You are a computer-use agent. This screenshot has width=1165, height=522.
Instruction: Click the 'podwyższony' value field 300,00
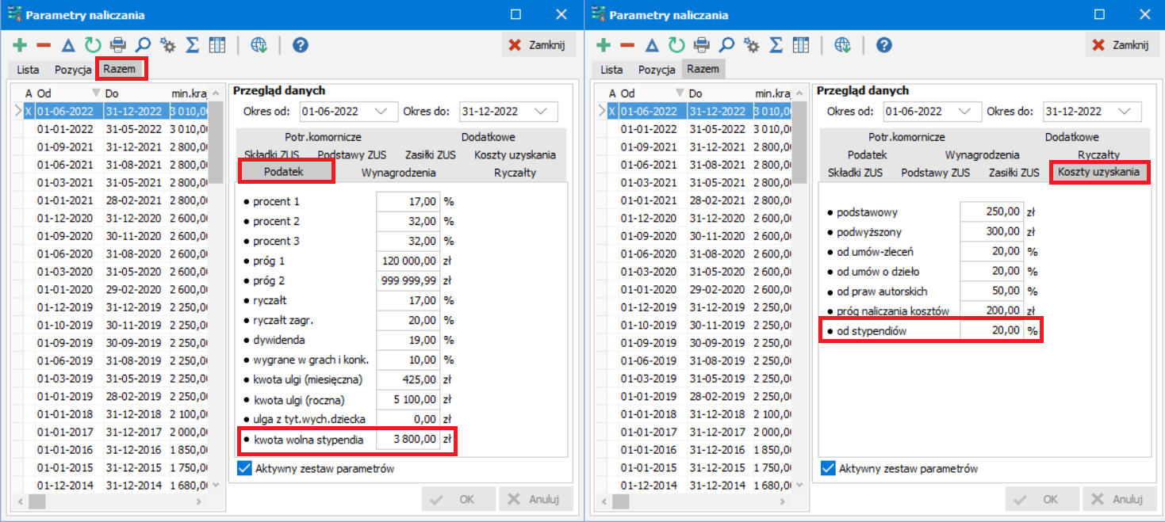992,232
